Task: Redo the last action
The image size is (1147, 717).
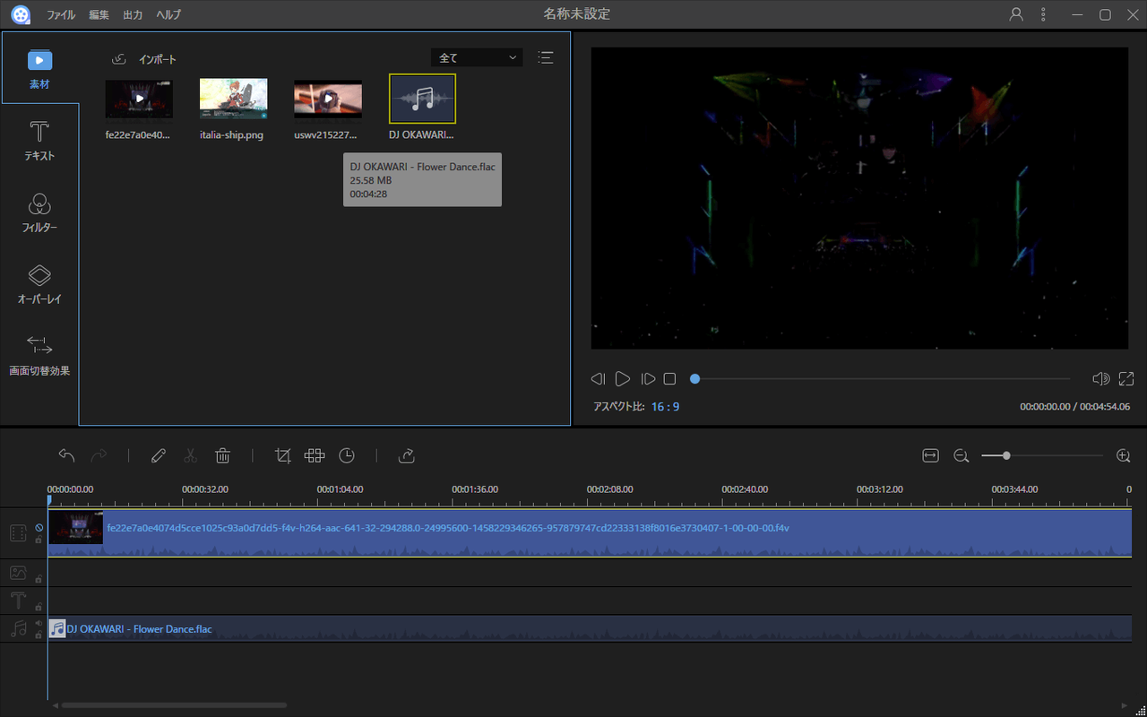Action: (x=99, y=455)
